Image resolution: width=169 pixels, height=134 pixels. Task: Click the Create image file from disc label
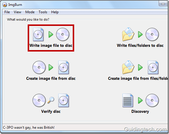[51, 78]
